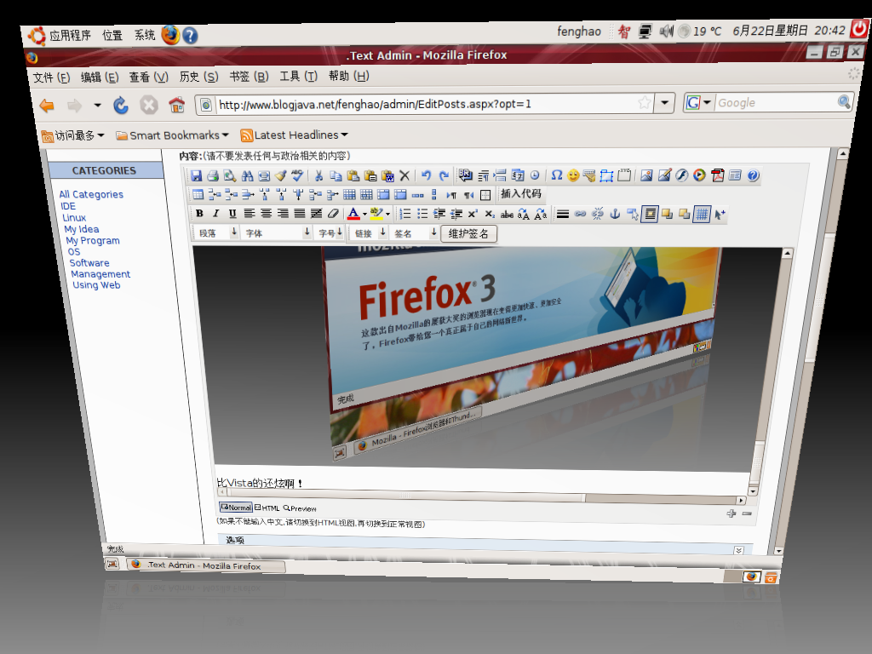Open Find binoculars tool in editor

pos(247,175)
